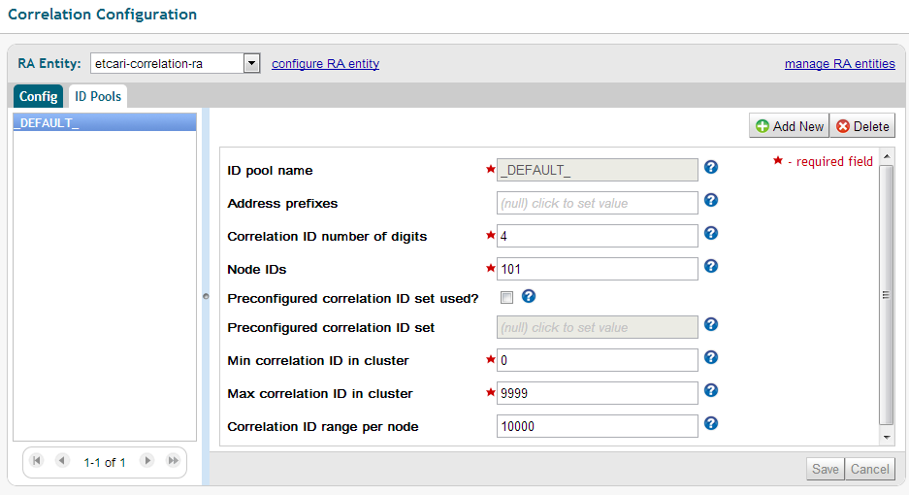This screenshot has width=909, height=495.
Task: Collapse the left panel using splitter handle
Action: (205, 296)
